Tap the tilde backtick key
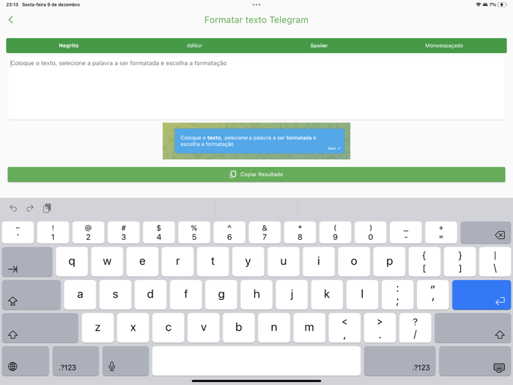 pyautogui.click(x=18, y=232)
